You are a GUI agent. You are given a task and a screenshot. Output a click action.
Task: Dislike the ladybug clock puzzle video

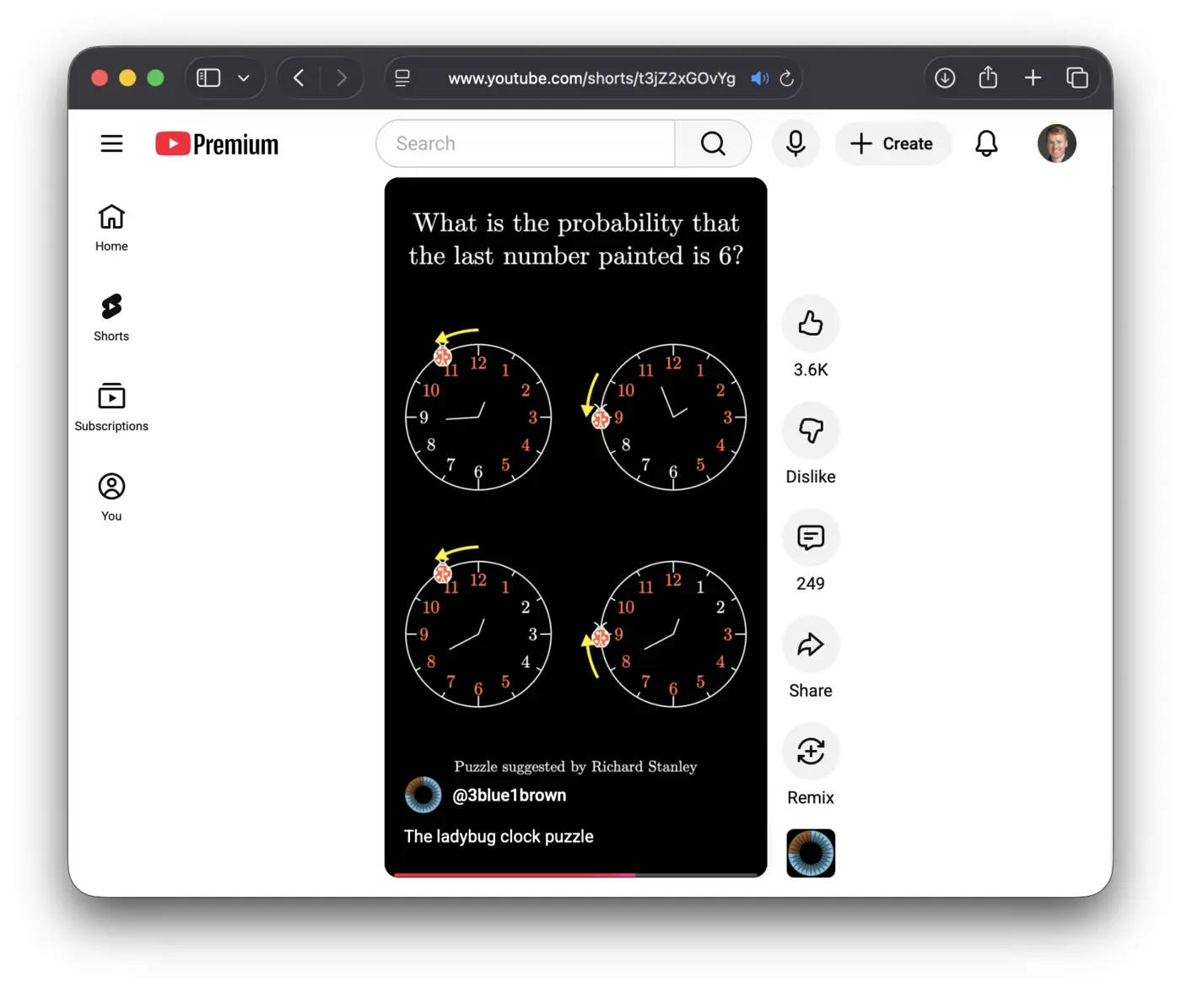[810, 430]
